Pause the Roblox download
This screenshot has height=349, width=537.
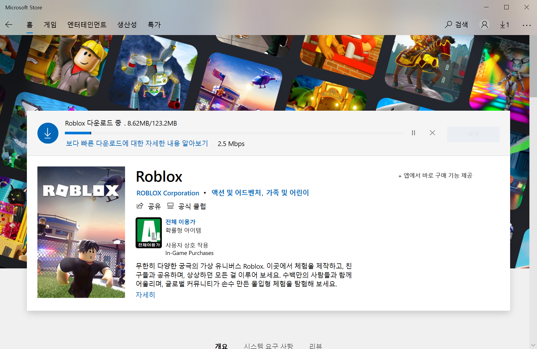(413, 133)
